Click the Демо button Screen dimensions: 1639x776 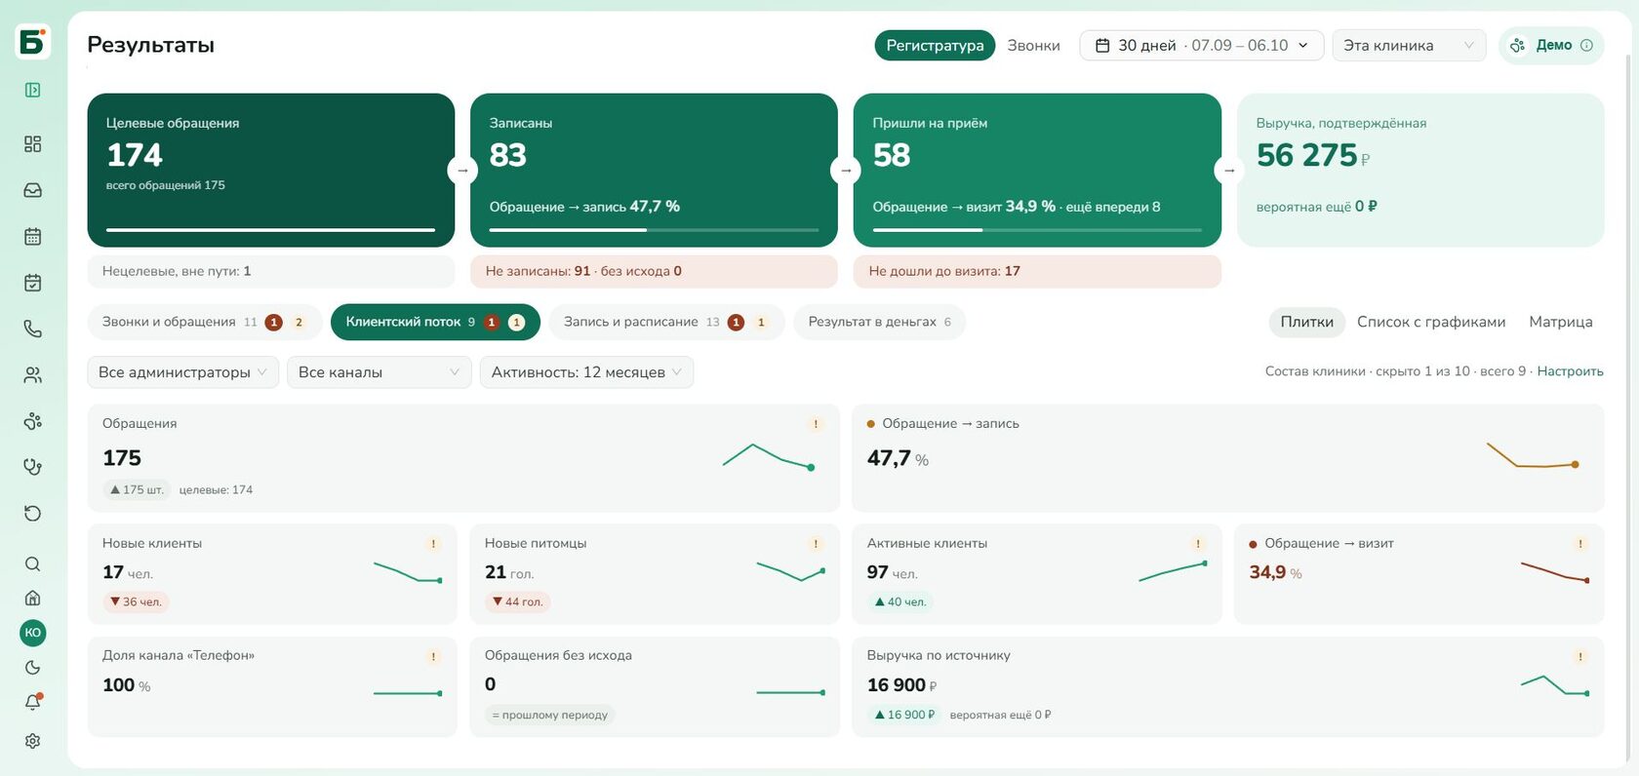tap(1551, 45)
